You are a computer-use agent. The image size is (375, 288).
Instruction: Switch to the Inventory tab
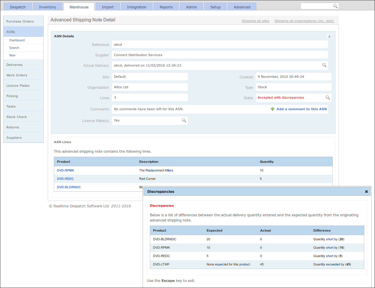47,7
